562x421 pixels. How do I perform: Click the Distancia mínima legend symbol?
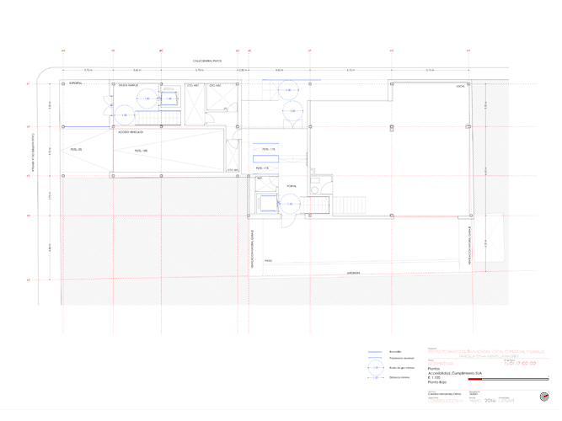tap(374, 377)
